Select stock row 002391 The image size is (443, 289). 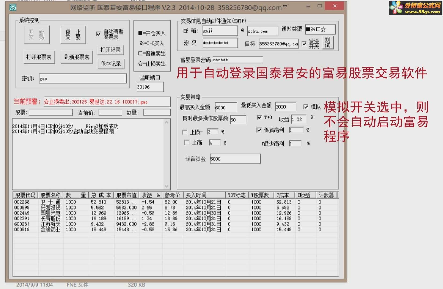click(x=176, y=218)
